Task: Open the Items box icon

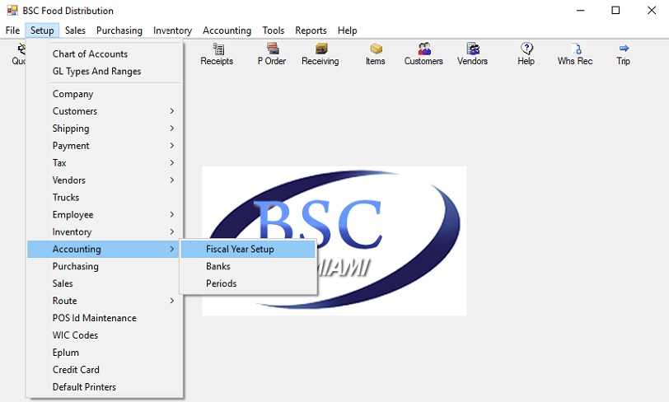Action: [x=376, y=49]
